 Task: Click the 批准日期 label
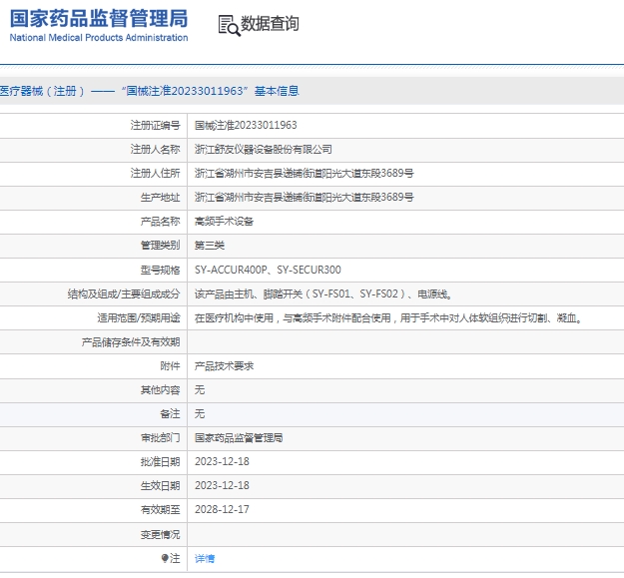pyautogui.click(x=160, y=462)
